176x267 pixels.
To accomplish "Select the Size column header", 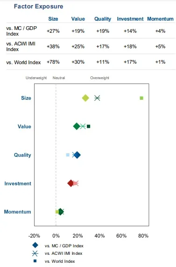I will pyautogui.click(x=53, y=19).
